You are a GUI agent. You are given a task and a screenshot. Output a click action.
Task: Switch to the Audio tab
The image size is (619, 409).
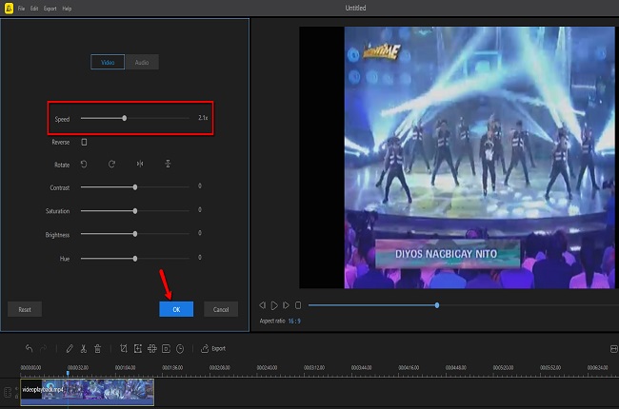[141, 62]
